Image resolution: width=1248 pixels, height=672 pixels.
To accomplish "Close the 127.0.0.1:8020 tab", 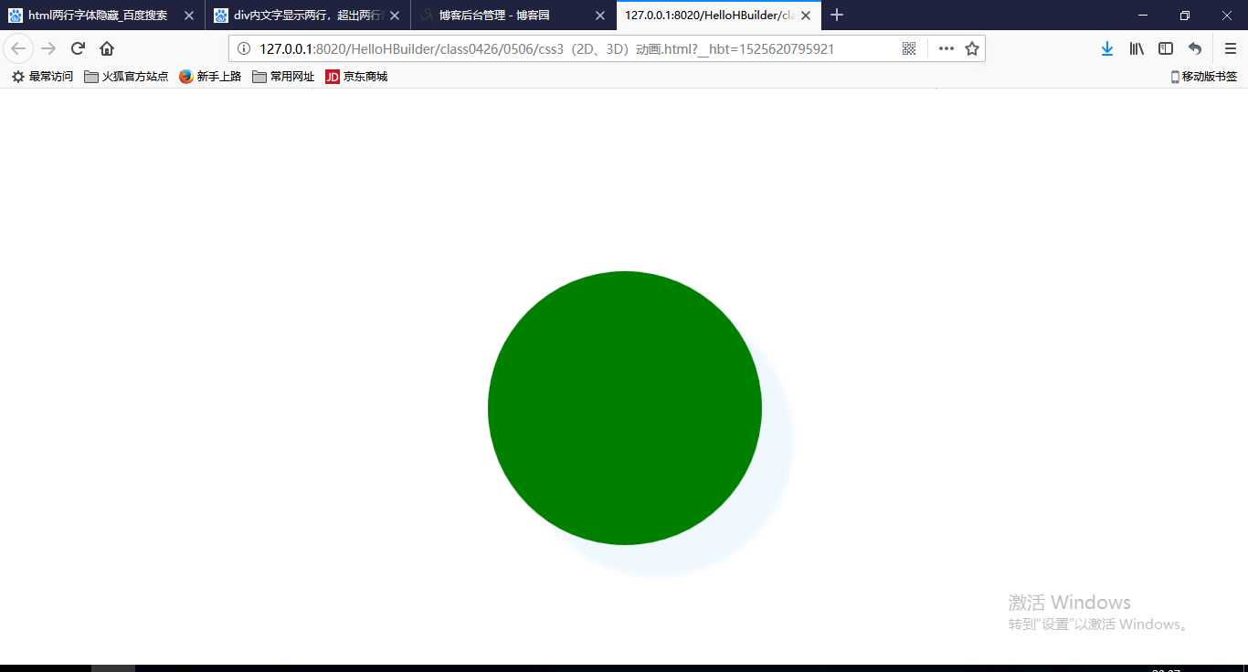I will pos(806,16).
